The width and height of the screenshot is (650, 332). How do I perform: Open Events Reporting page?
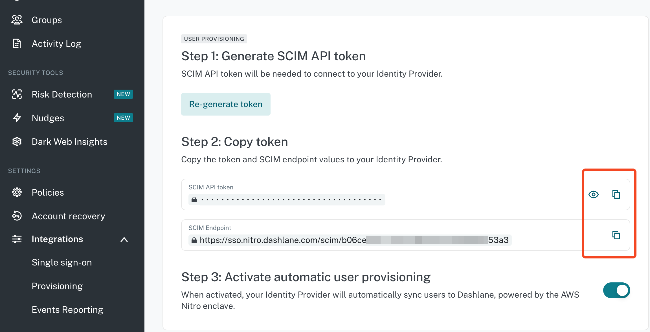pyautogui.click(x=67, y=310)
